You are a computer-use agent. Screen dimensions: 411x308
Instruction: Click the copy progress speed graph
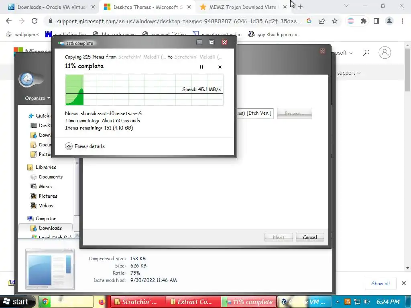pyautogui.click(x=144, y=90)
